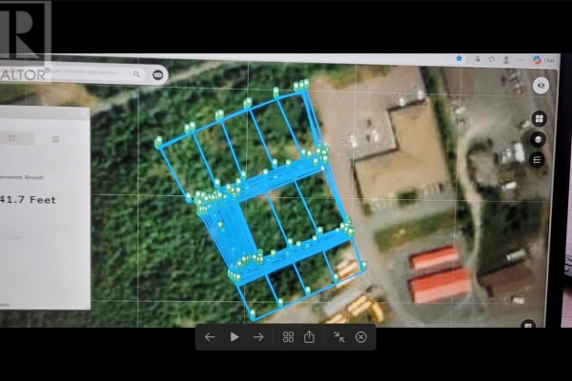
Task: Open the Copilot Chat button
Action: (543, 60)
